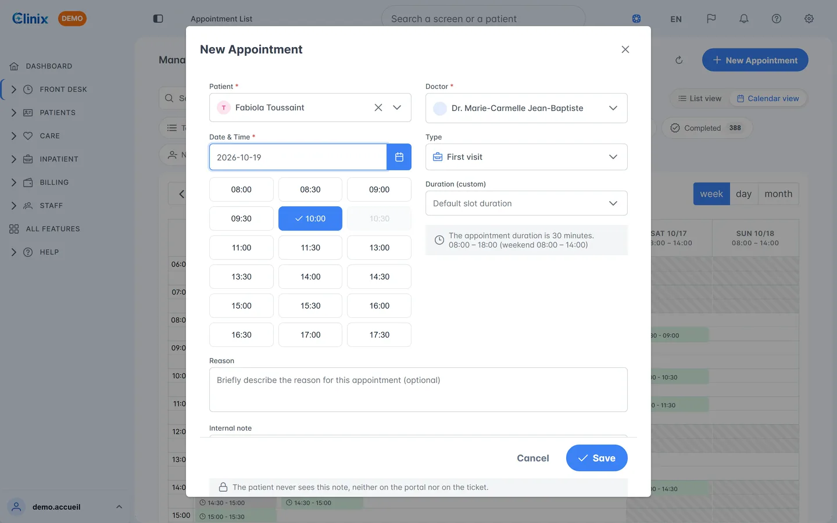Toggle the sidebar panel icon

pos(158,19)
